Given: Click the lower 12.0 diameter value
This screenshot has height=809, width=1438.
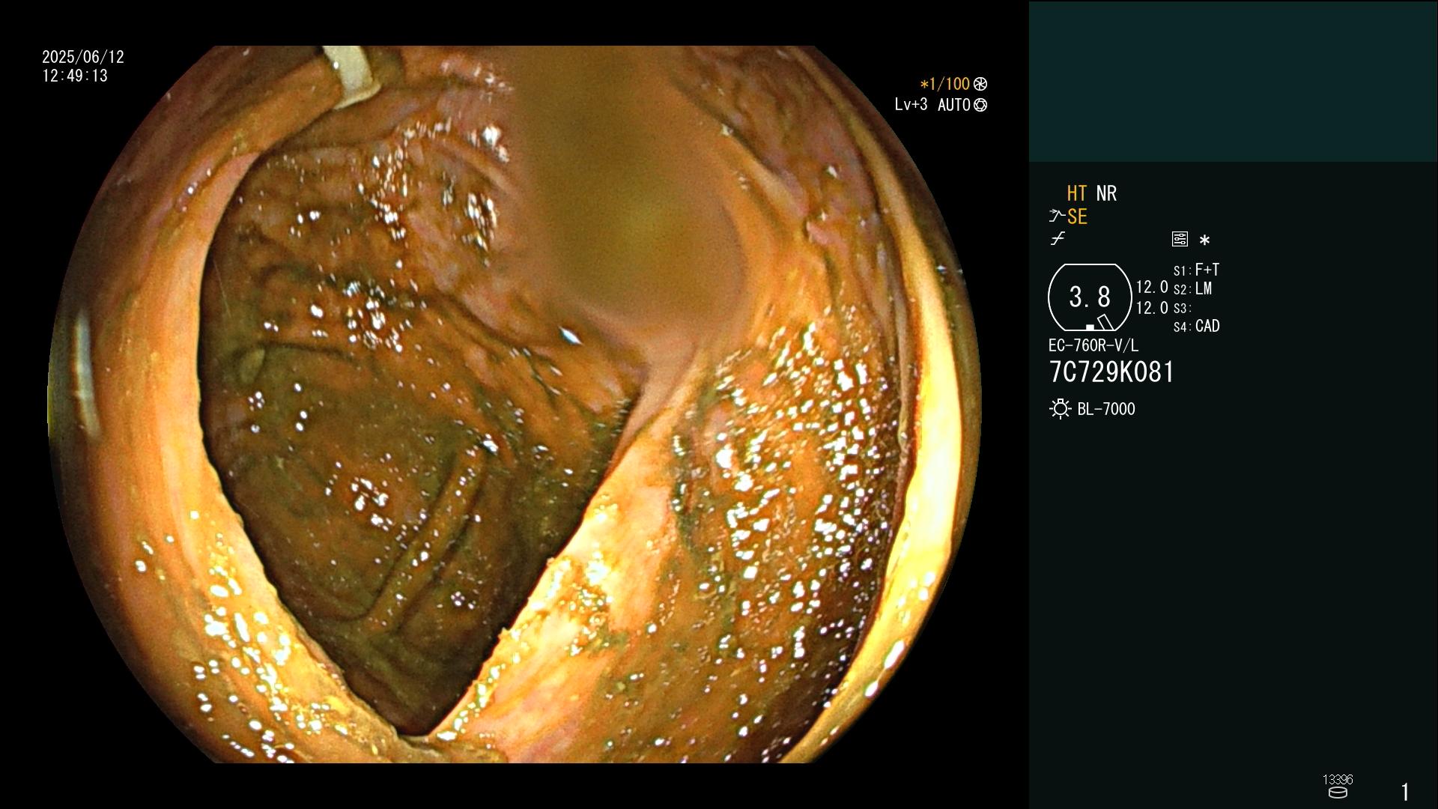Looking at the screenshot, I should tap(1152, 308).
